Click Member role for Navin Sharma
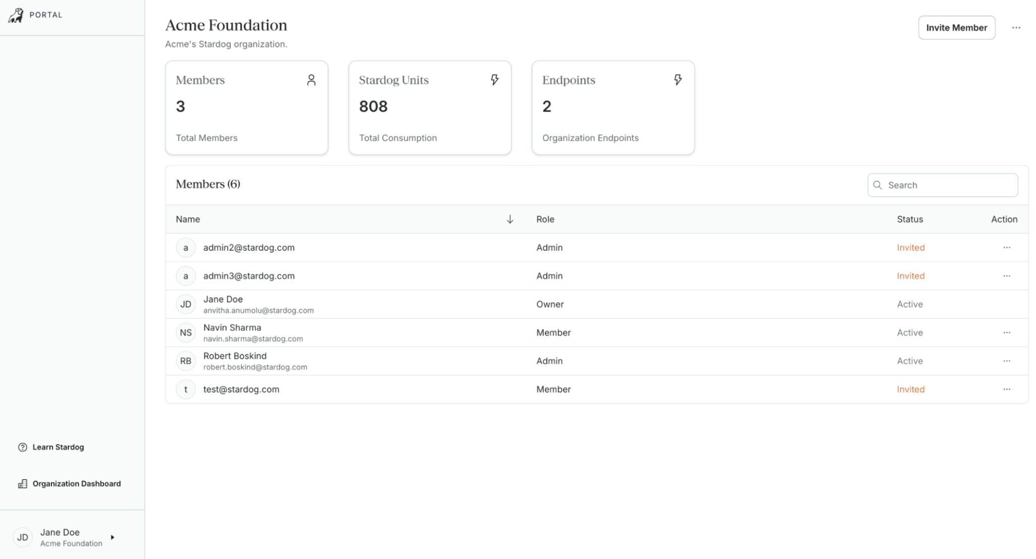Screen dimensions: 1036x559 (553, 332)
